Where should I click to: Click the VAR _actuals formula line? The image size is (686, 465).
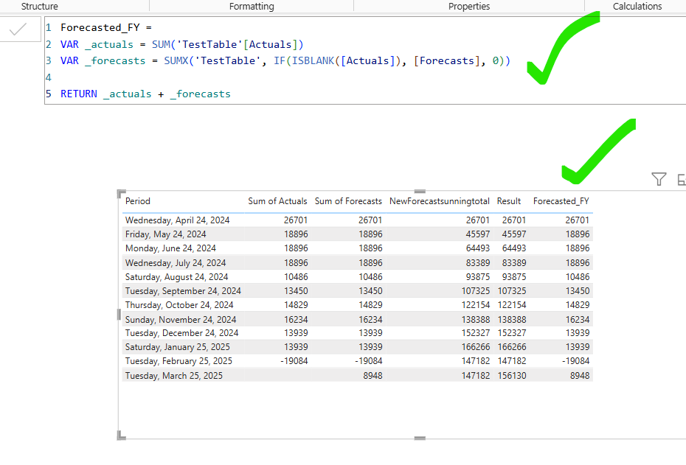[x=181, y=44]
